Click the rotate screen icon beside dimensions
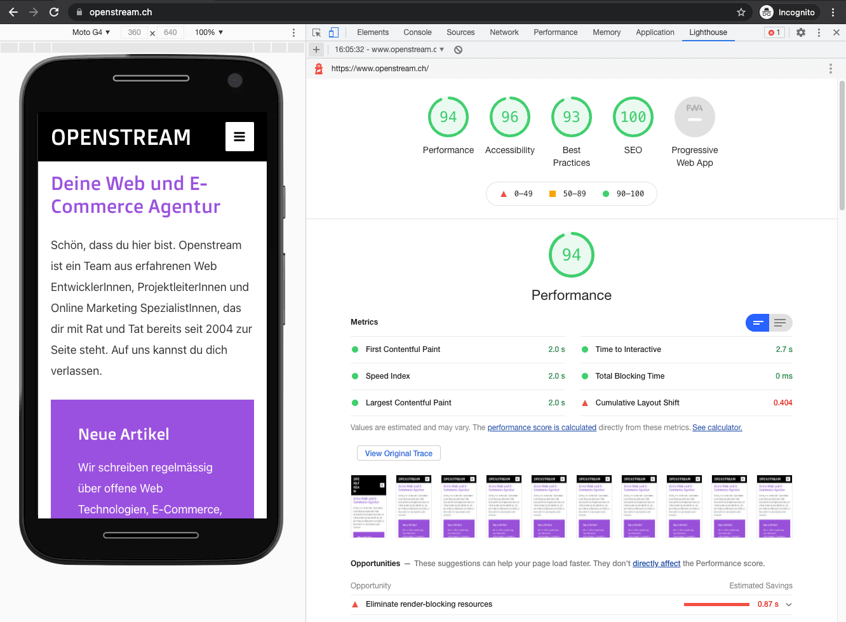 tap(152, 33)
